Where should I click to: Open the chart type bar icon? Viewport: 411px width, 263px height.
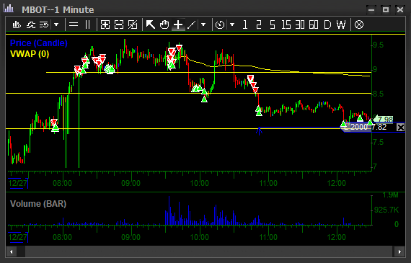point(17,25)
